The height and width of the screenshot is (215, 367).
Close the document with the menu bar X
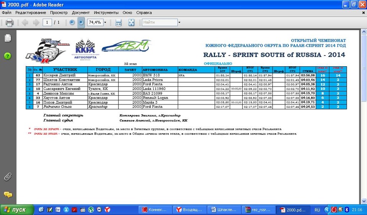point(364,13)
